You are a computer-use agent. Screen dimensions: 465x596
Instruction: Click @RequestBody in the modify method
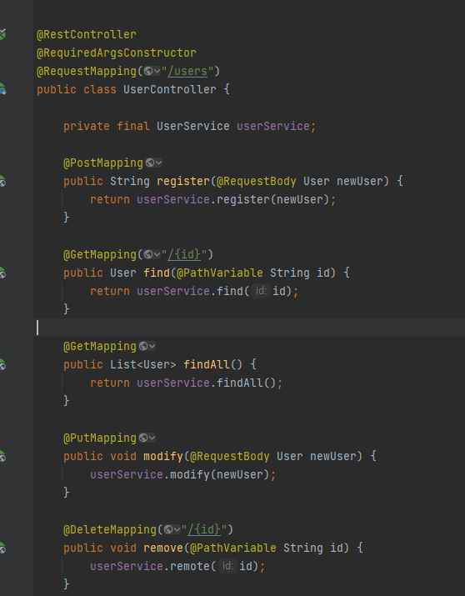(230, 456)
